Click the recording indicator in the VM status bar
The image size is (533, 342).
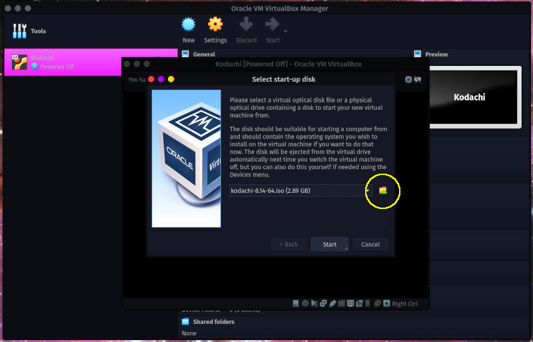point(359,303)
